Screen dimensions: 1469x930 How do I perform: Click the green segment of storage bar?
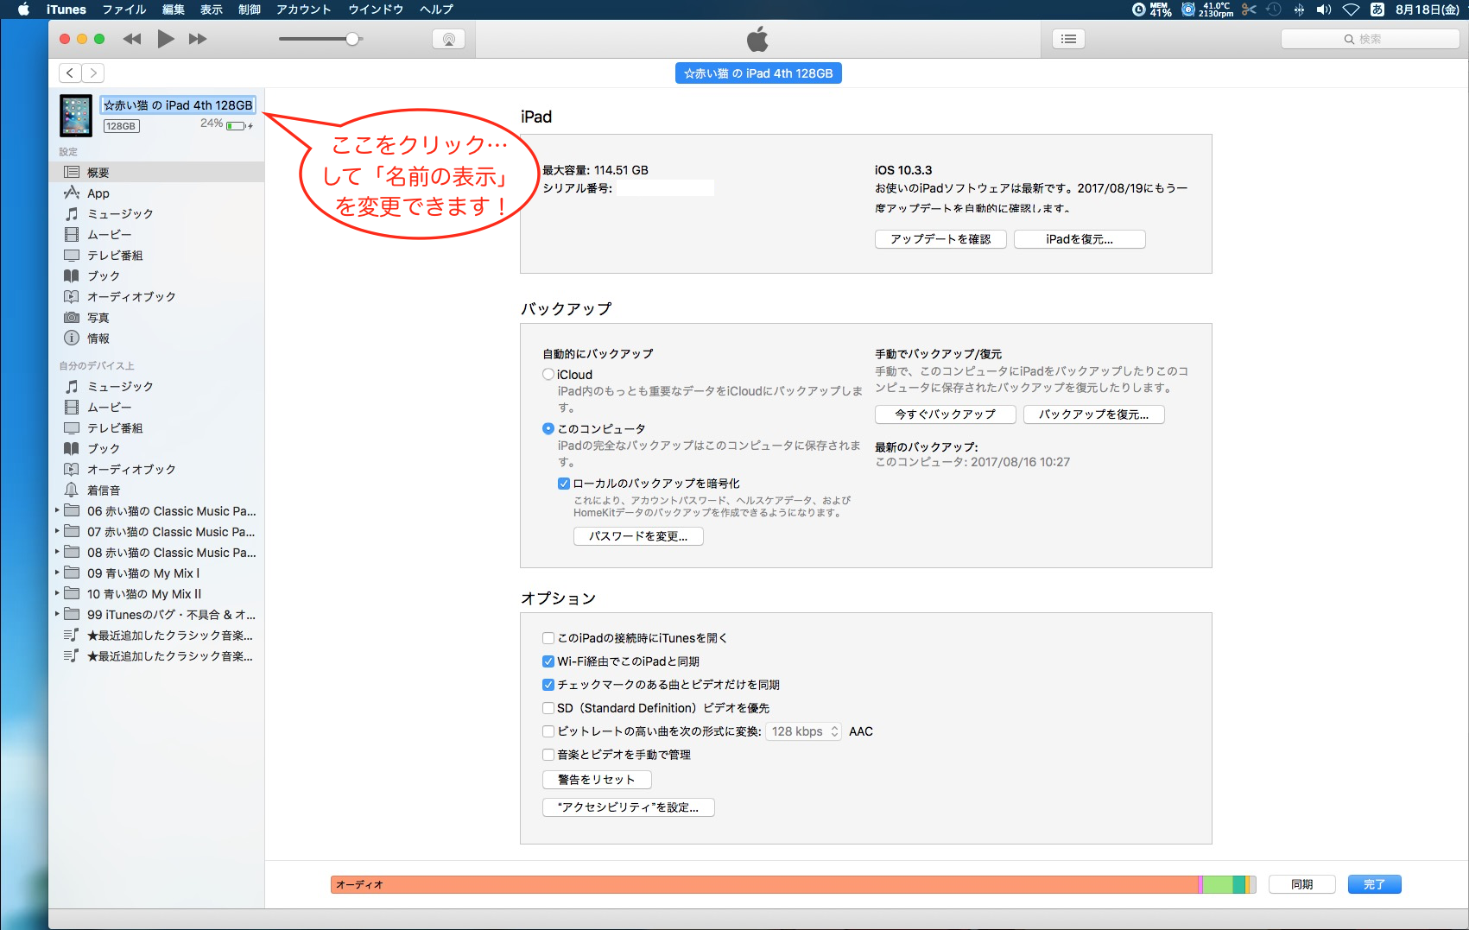[1218, 884]
